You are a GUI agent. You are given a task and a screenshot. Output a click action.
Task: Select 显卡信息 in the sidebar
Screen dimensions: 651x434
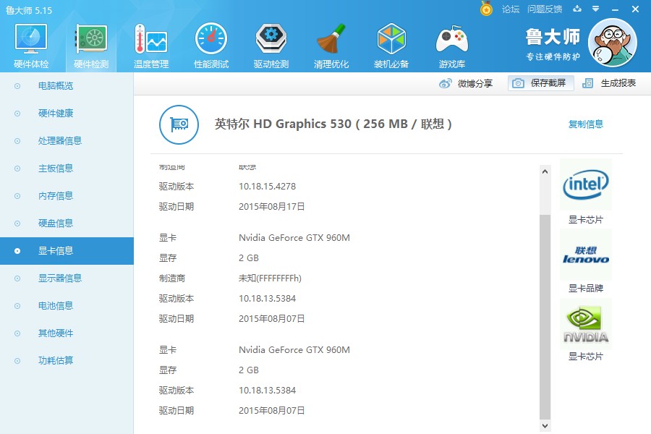tap(67, 251)
